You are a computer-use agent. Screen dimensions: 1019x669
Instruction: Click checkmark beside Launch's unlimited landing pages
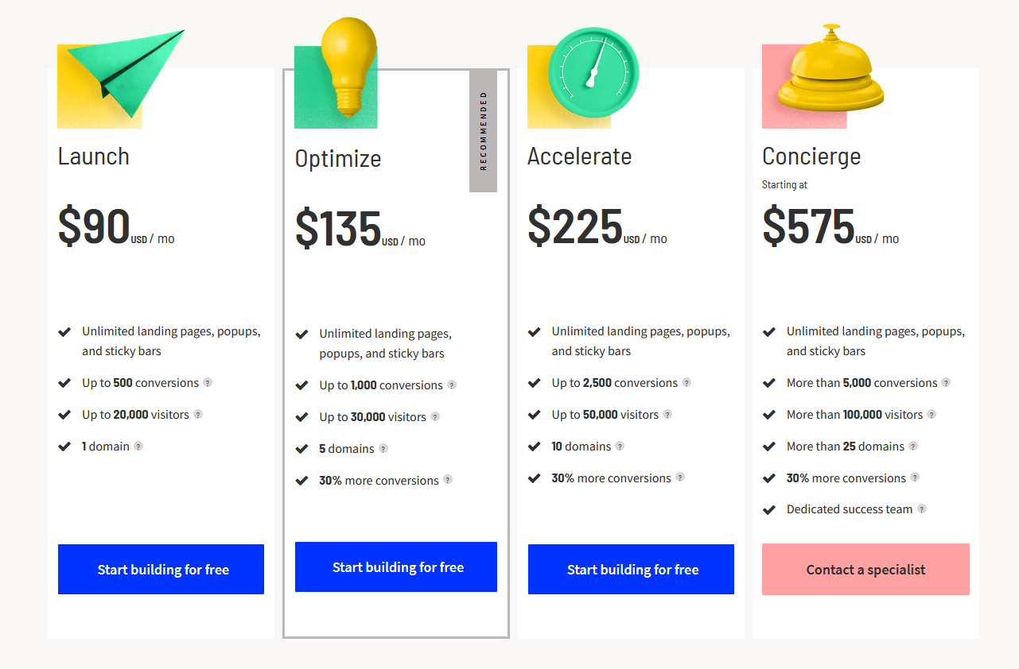coord(64,331)
